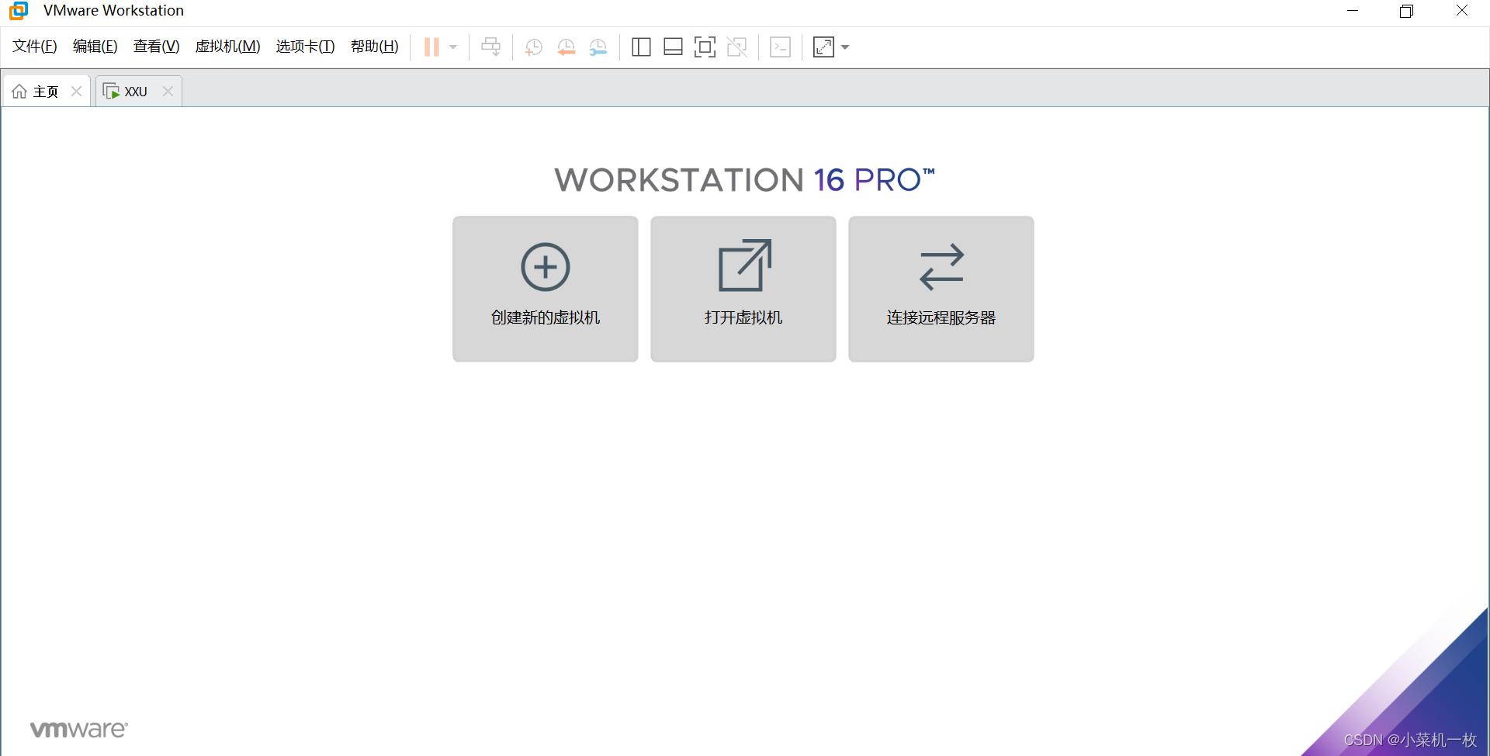The width and height of the screenshot is (1490, 756).
Task: Open the 选项卡(T) menu
Action: (x=305, y=47)
